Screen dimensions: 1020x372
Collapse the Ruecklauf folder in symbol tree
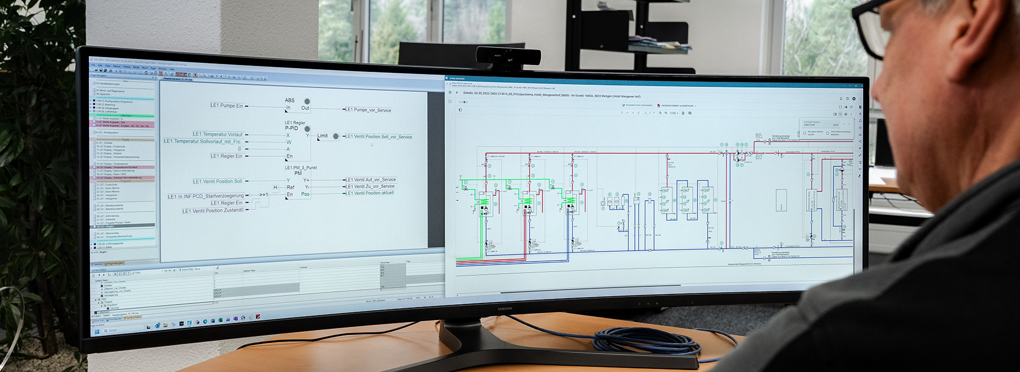click(101, 306)
